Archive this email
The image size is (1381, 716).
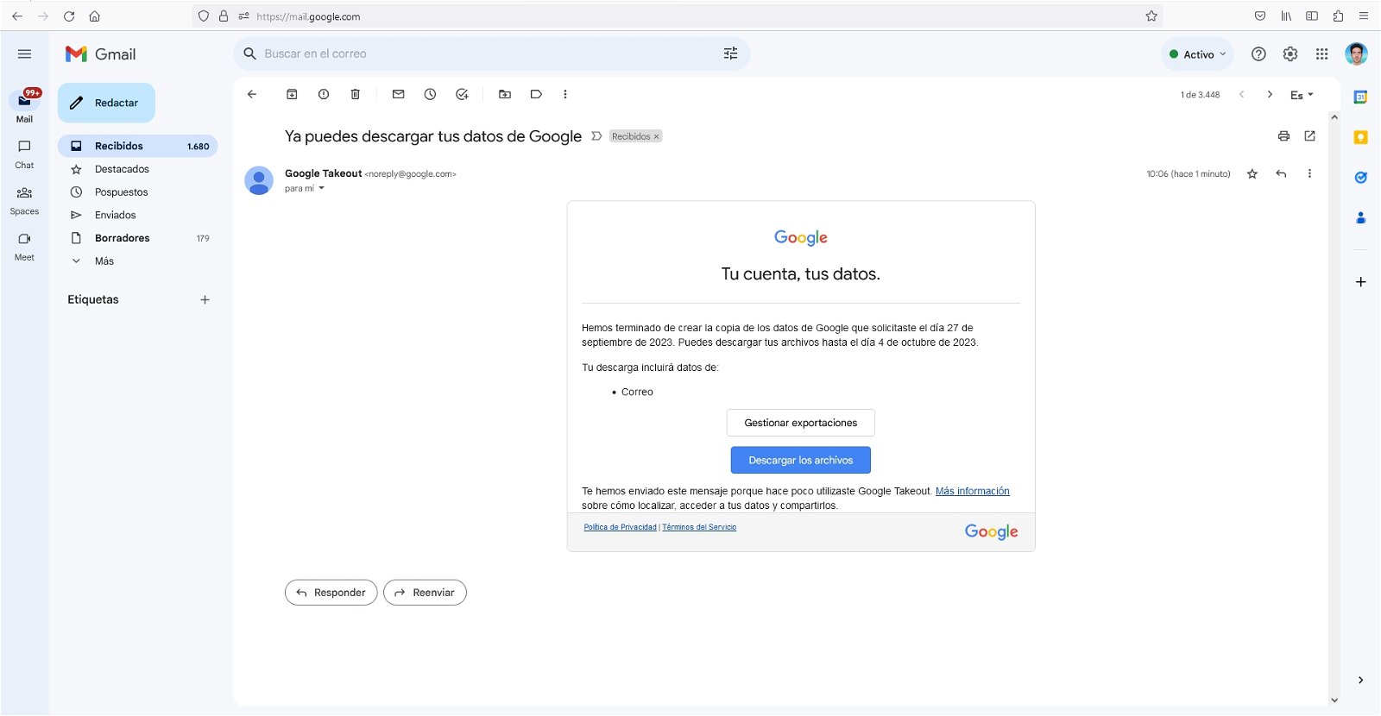tap(292, 94)
